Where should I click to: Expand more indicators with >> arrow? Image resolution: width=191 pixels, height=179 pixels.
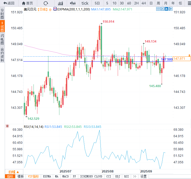click(134, 176)
